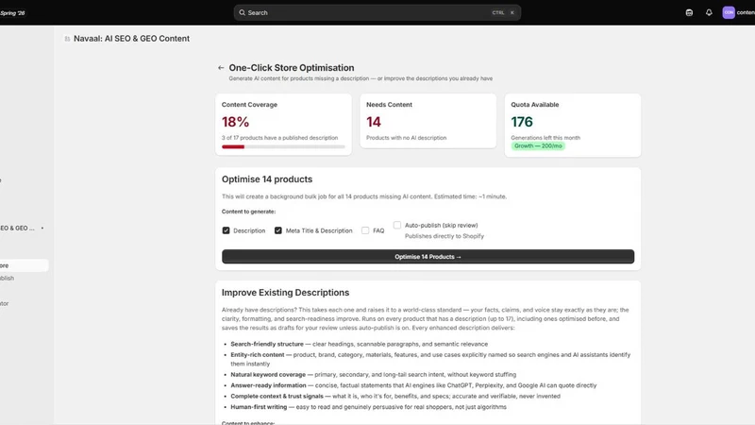Open sidebar app entry 'EO & GEO ...'
Image resolution: width=755 pixels, height=425 pixels.
(x=17, y=228)
